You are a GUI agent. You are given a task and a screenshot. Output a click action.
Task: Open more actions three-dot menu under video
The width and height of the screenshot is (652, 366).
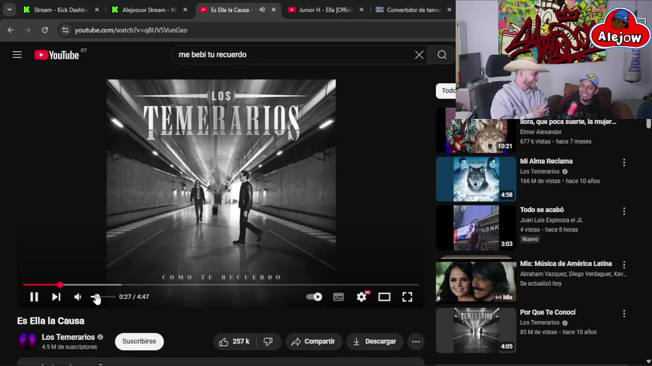coord(416,342)
